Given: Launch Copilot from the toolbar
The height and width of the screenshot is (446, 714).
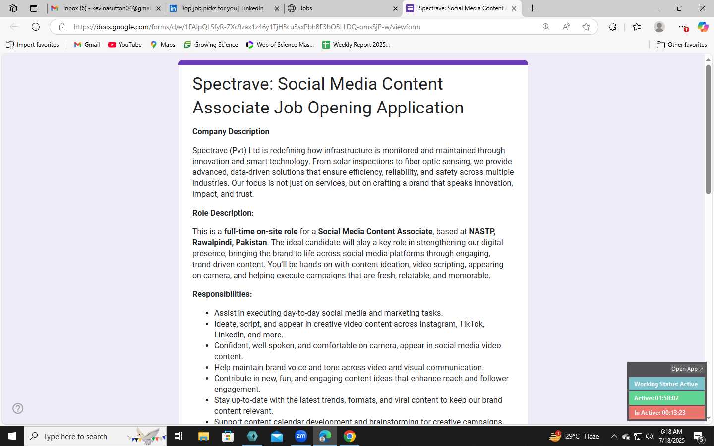Looking at the screenshot, I should [x=703, y=27].
